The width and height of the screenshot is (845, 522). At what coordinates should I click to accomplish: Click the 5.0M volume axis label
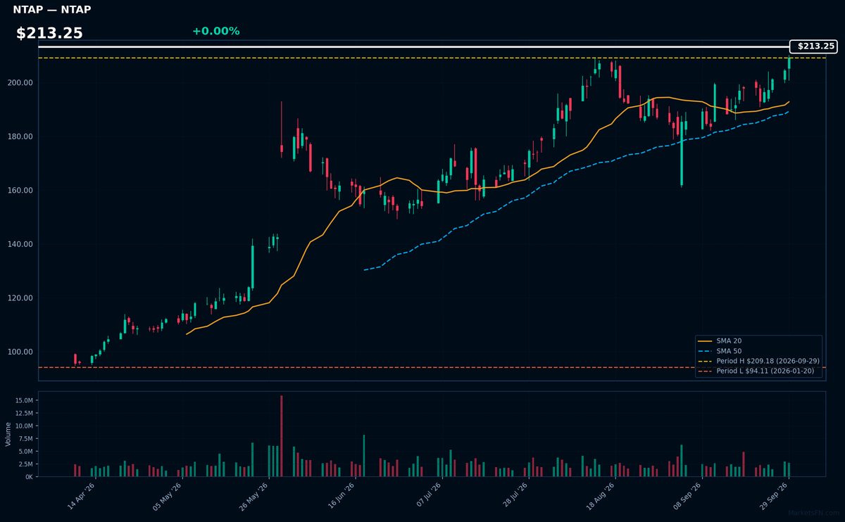click(25, 451)
